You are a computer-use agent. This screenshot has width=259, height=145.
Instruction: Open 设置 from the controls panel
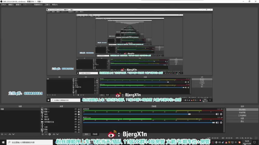[242, 119]
